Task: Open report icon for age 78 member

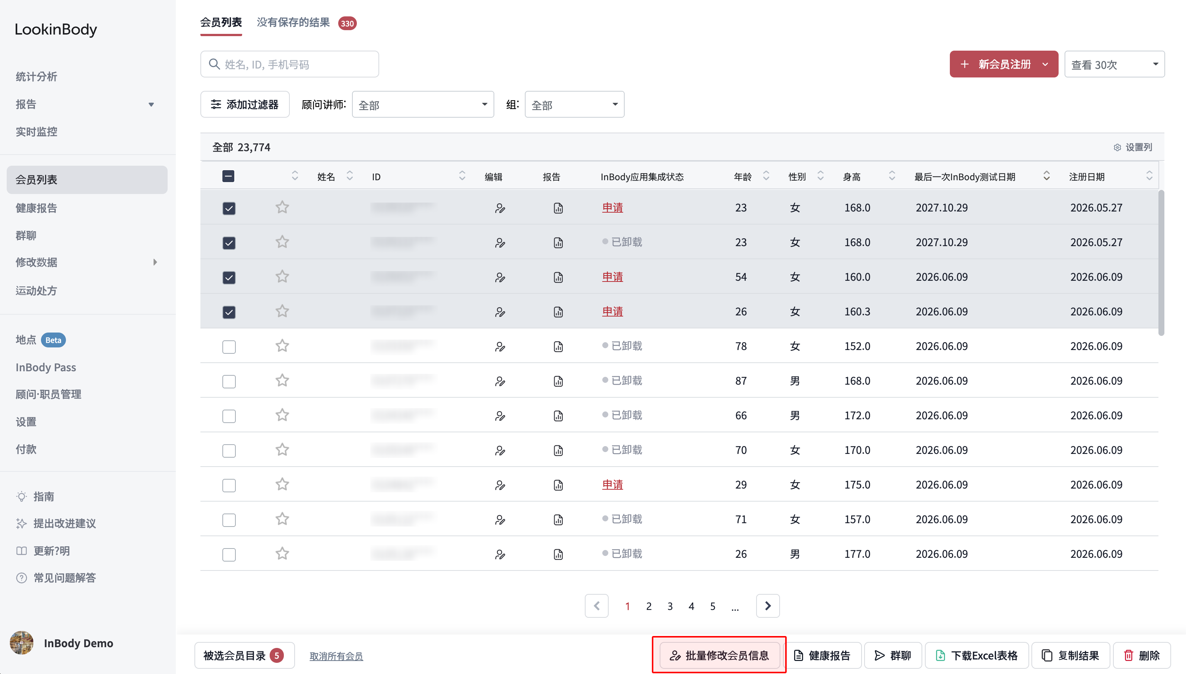Action: [x=558, y=346]
